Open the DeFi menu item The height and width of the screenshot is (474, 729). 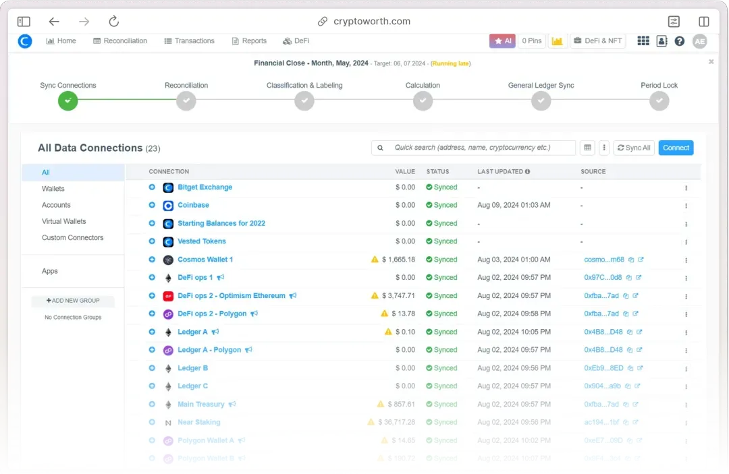click(296, 41)
